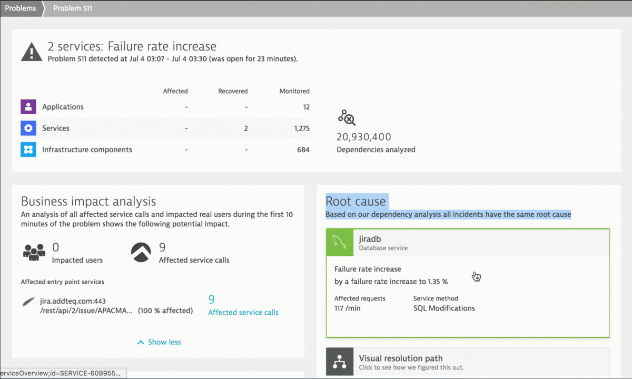This screenshot has height=379, width=632.
Task: Click the Dependencies analyzed network icon
Action: point(347,117)
